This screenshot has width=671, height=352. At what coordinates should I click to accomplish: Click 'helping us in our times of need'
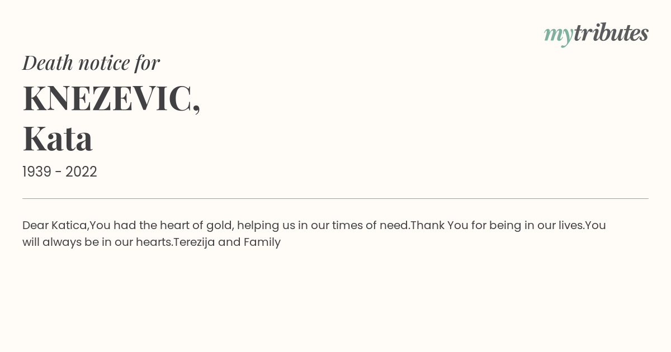point(324,226)
